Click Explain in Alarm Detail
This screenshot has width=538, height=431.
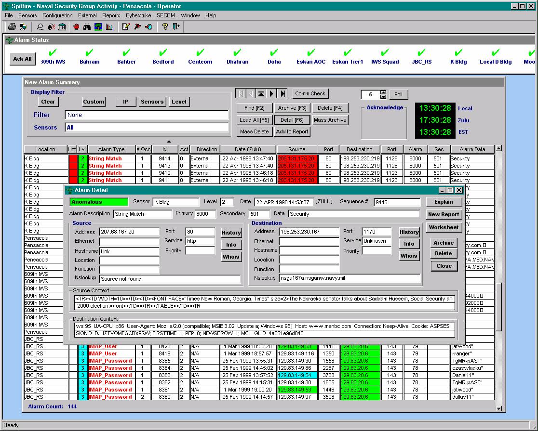tap(444, 202)
